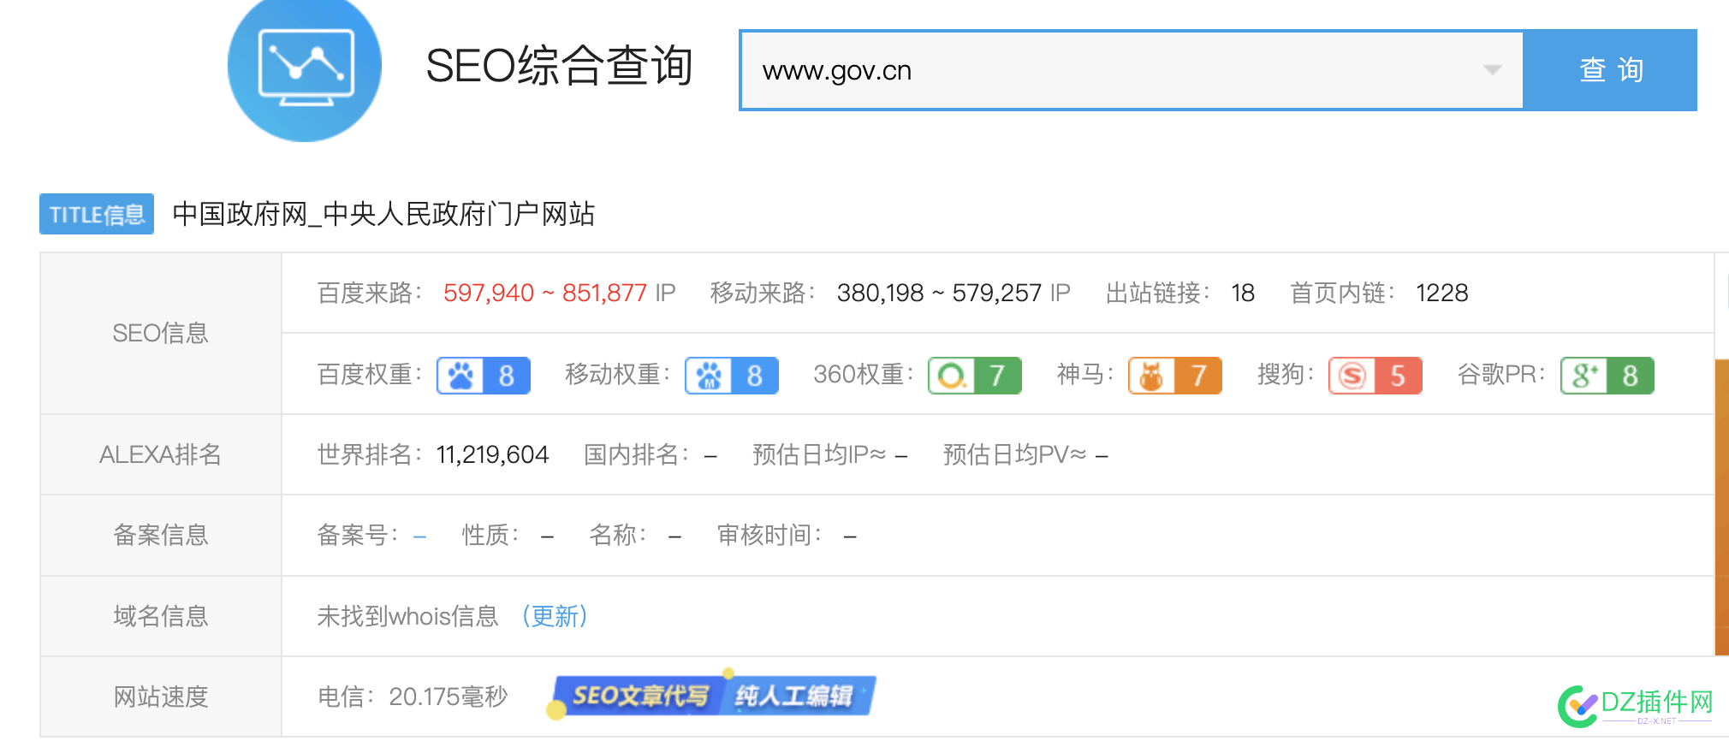Click the 首页内链 count 1228
Screen dimensions: 1729x741
1442,293
